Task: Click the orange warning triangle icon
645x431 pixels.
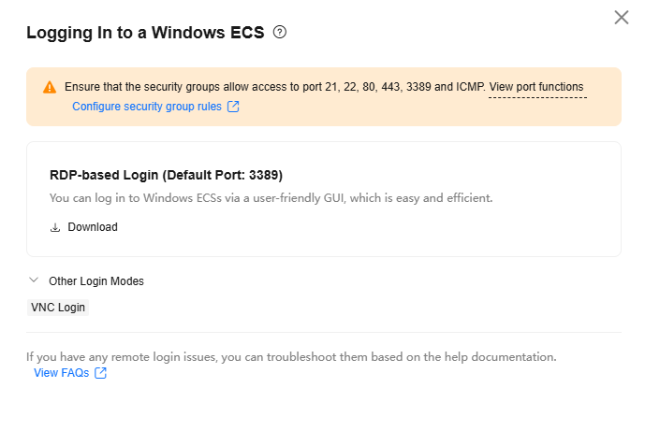Action: [x=50, y=87]
